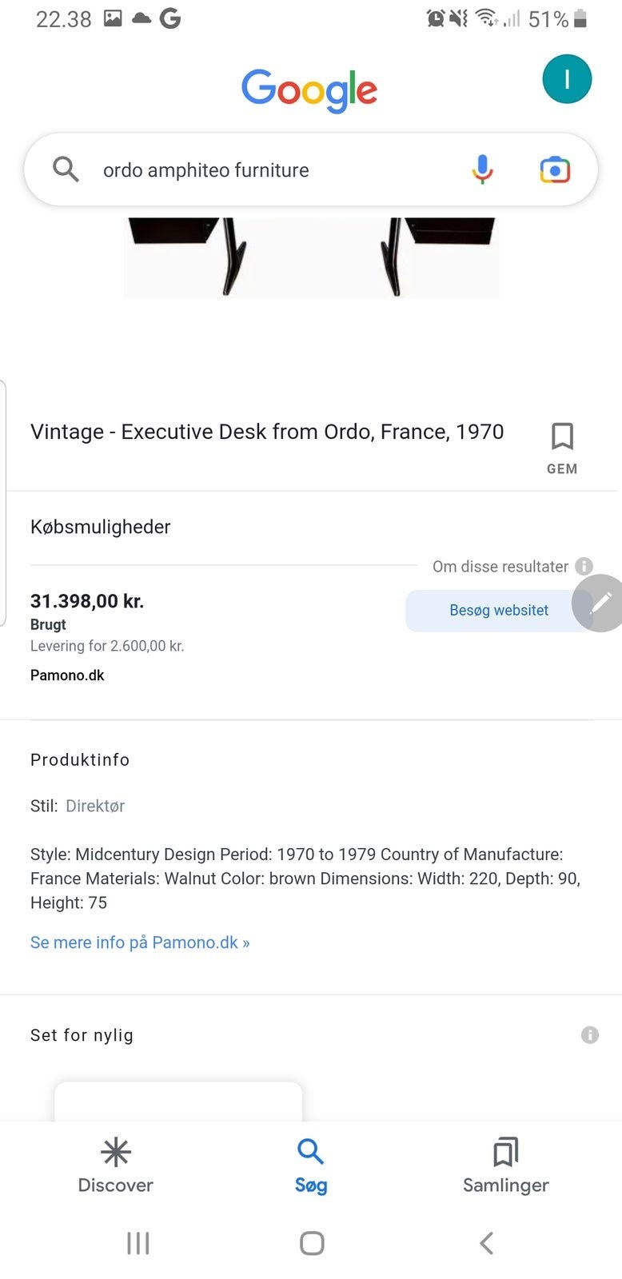Viewport: 622px width, 1279px height.
Task: Tap the info icon beside Set for nylig
Action: (x=590, y=1034)
